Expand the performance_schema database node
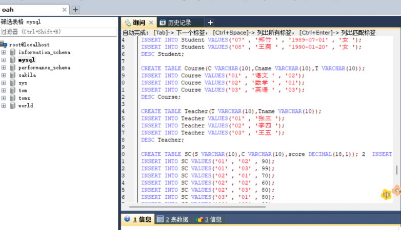The image size is (401, 230). click(x=4, y=67)
